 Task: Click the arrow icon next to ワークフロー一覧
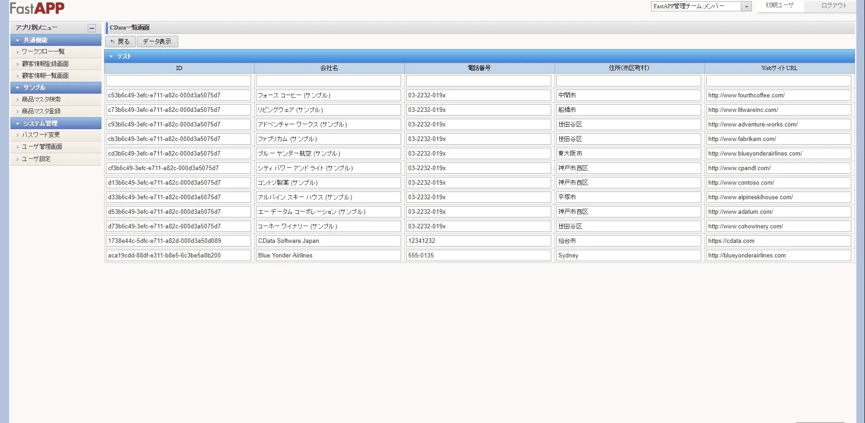coord(16,51)
